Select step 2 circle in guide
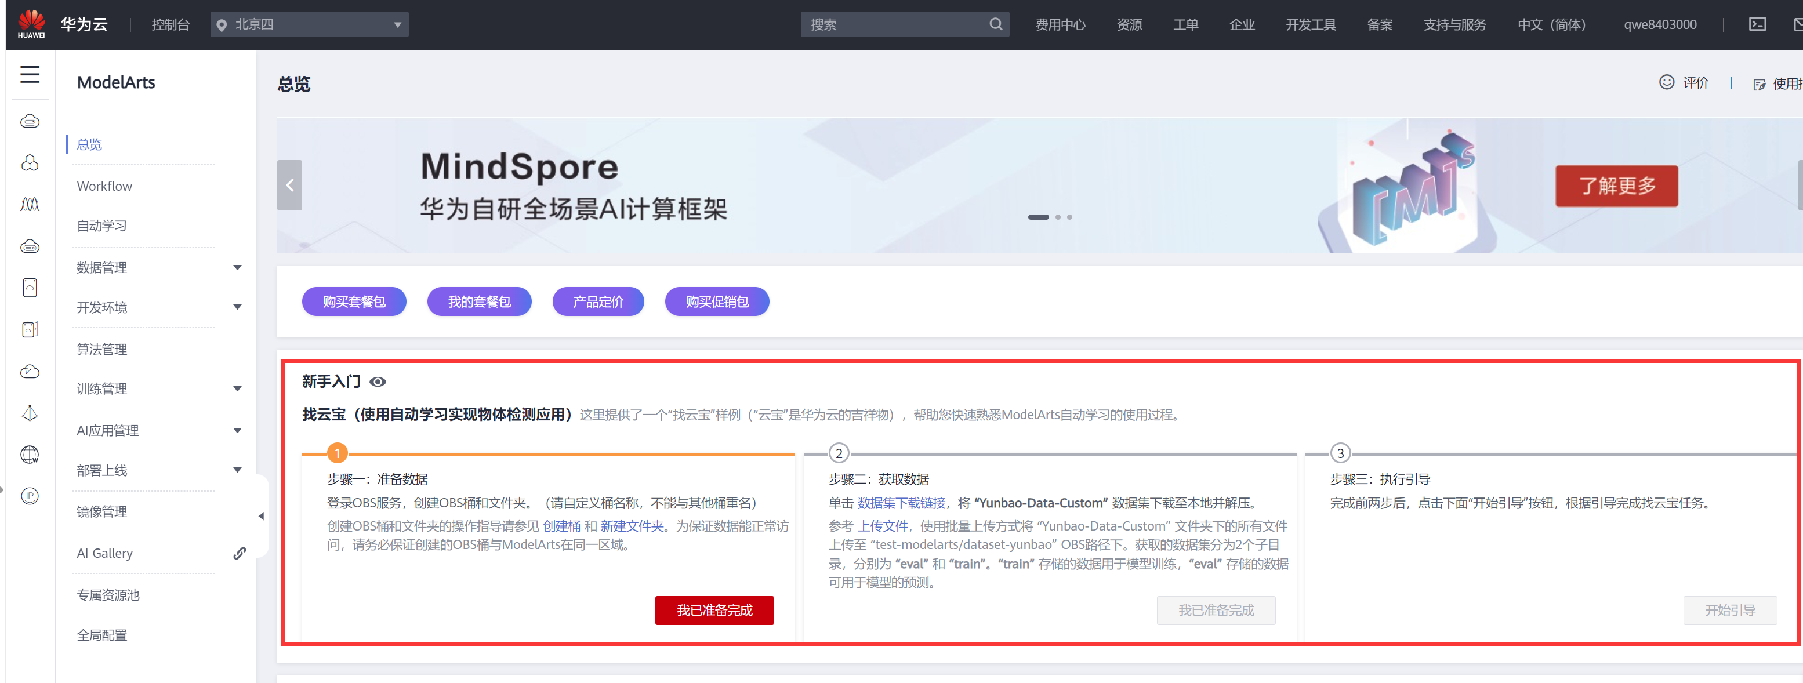Image resolution: width=1803 pixels, height=683 pixels. [x=839, y=453]
